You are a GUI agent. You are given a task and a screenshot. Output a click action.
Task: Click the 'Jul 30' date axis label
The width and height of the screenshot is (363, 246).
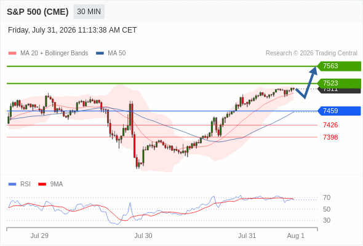pos(143,236)
